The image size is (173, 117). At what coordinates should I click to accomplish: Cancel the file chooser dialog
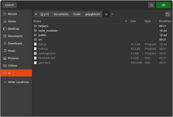pos(9,5)
